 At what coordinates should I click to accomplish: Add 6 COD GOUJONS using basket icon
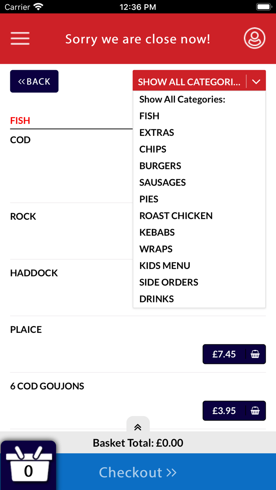tap(255, 410)
